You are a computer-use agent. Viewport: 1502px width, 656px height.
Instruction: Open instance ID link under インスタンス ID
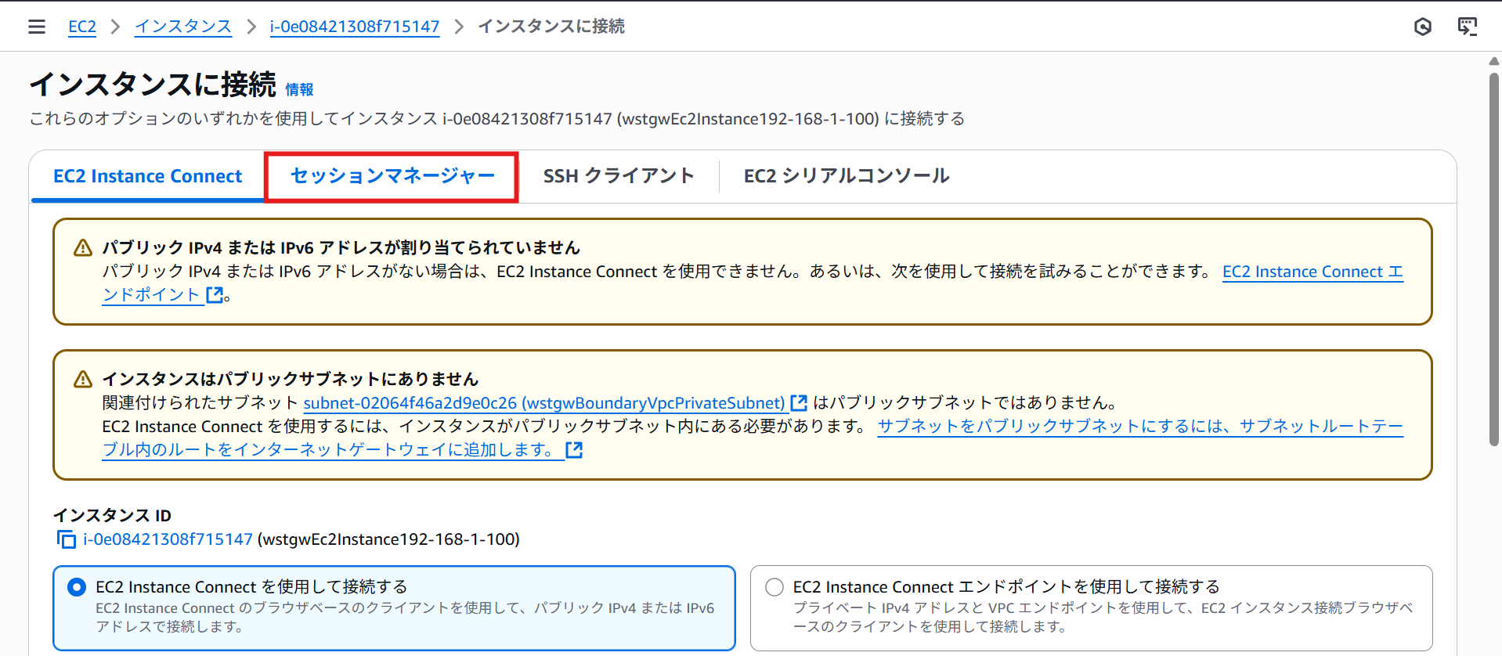point(168,539)
